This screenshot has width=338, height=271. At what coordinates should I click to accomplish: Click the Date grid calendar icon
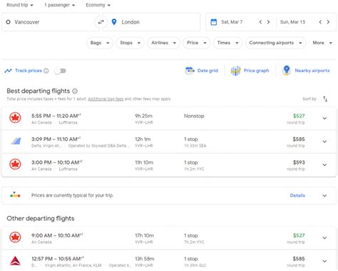coord(190,71)
